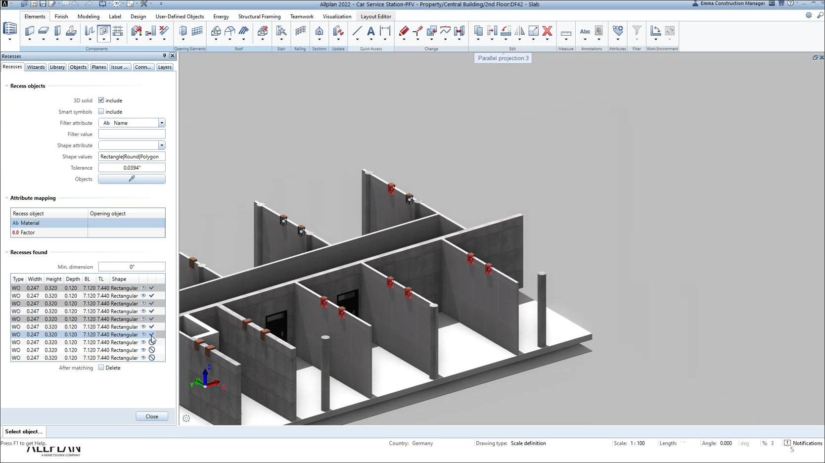Viewport: 825px width, 463px height.
Task: Click the Tolerance value field
Action: pyautogui.click(x=132, y=168)
